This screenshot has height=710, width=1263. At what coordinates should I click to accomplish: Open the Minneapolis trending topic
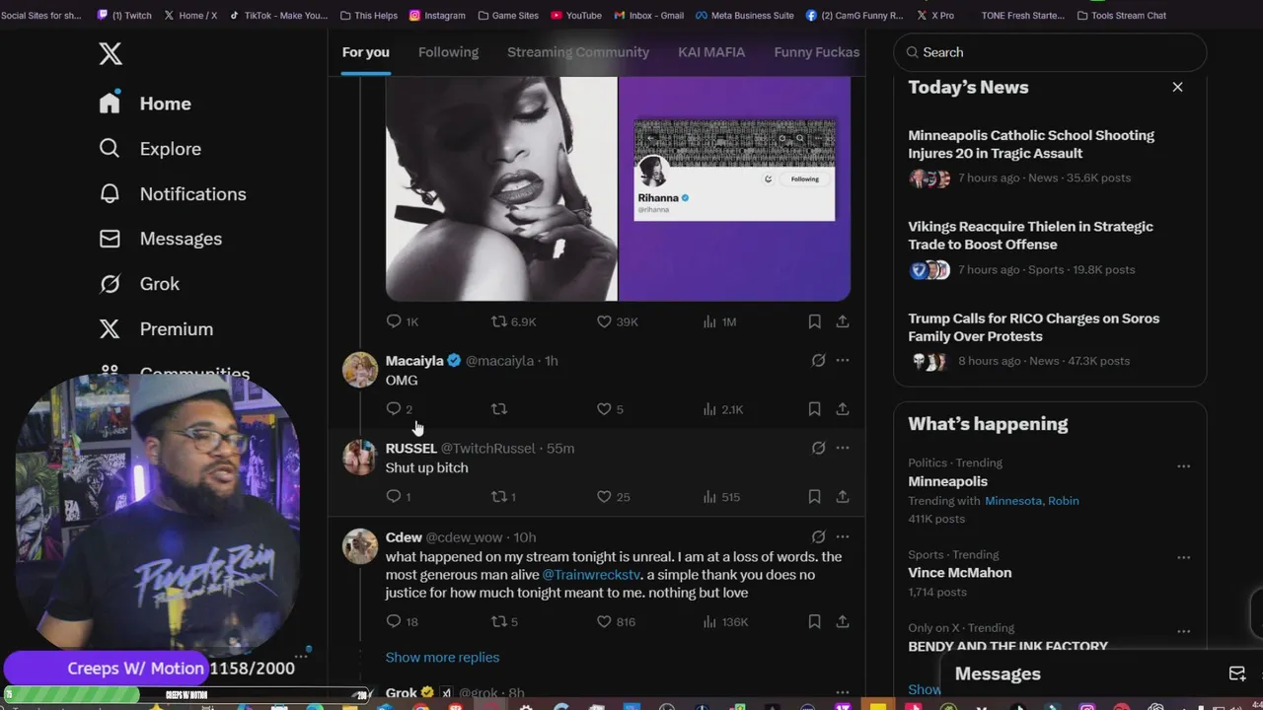pos(947,481)
